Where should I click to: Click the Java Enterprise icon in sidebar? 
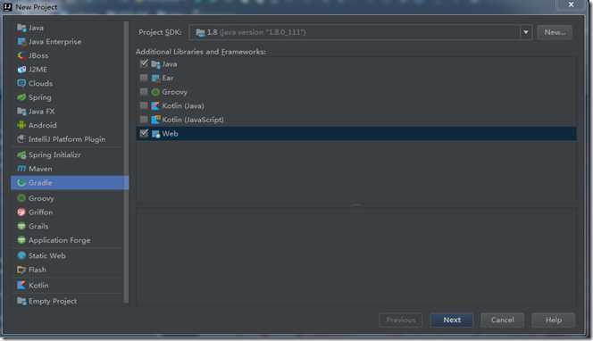coord(21,42)
